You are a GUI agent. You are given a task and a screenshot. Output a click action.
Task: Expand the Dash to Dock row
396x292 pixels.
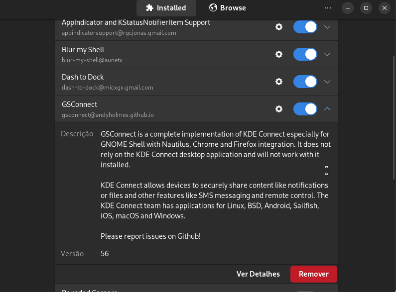coord(327,82)
